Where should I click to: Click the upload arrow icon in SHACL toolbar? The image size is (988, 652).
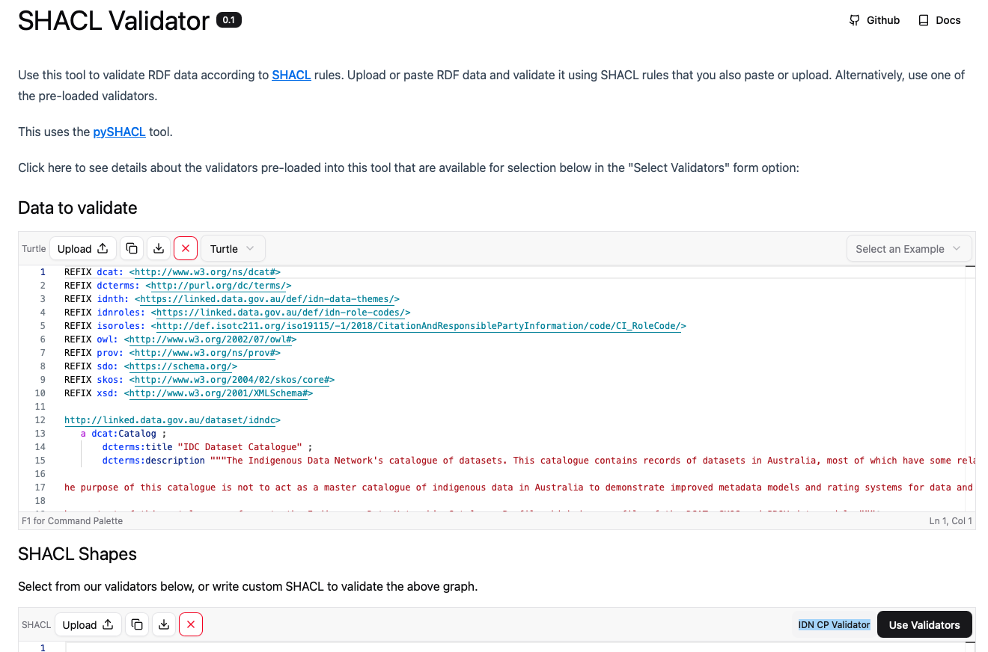(109, 624)
